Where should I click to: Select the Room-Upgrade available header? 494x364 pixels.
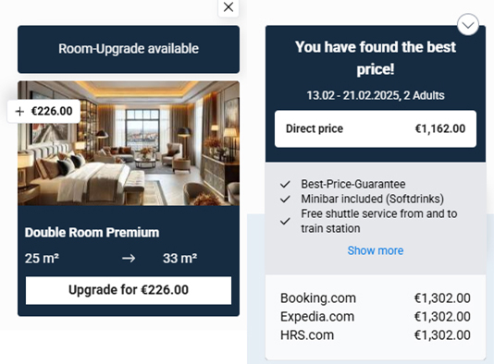point(129,49)
